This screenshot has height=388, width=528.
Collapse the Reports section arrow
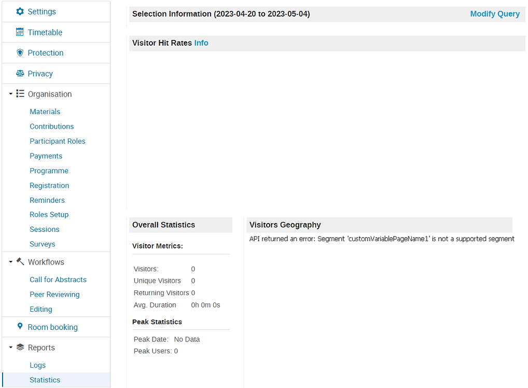tap(11, 347)
